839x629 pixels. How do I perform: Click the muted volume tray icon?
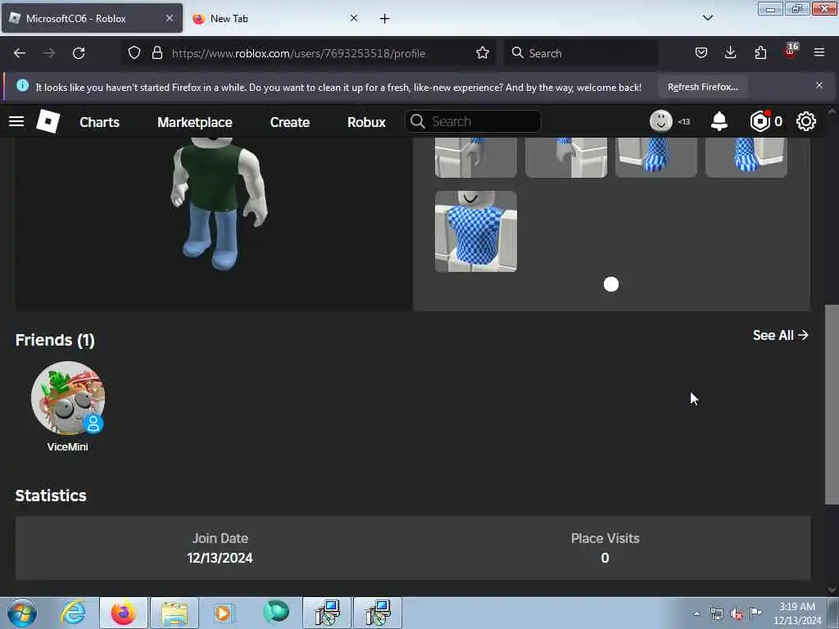[x=737, y=613]
